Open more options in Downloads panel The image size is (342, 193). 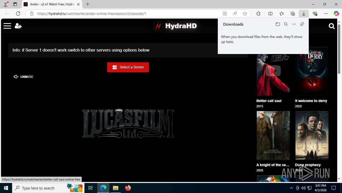pyautogui.click(x=294, y=24)
